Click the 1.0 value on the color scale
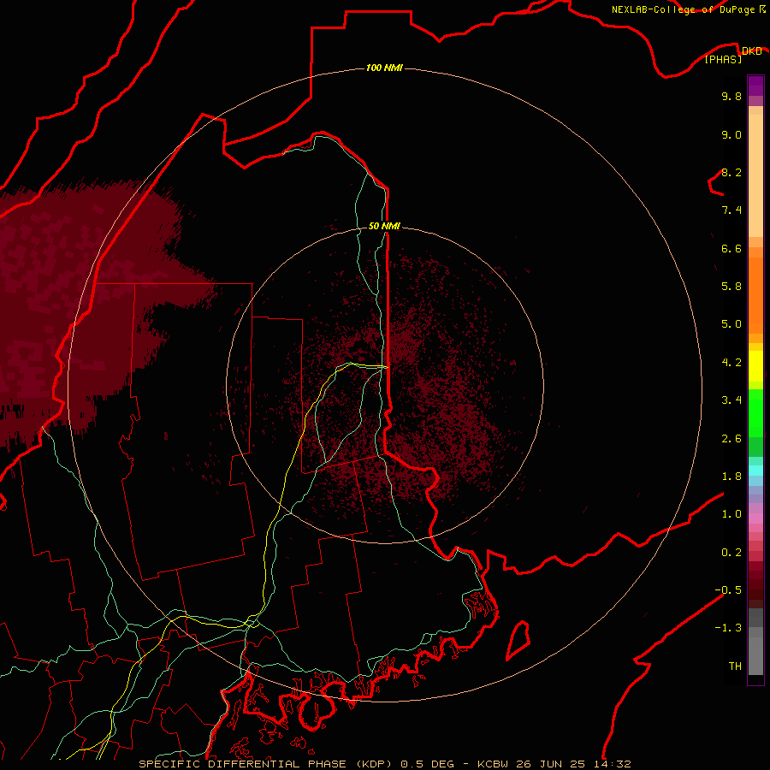This screenshot has width=770, height=770. pos(731,513)
